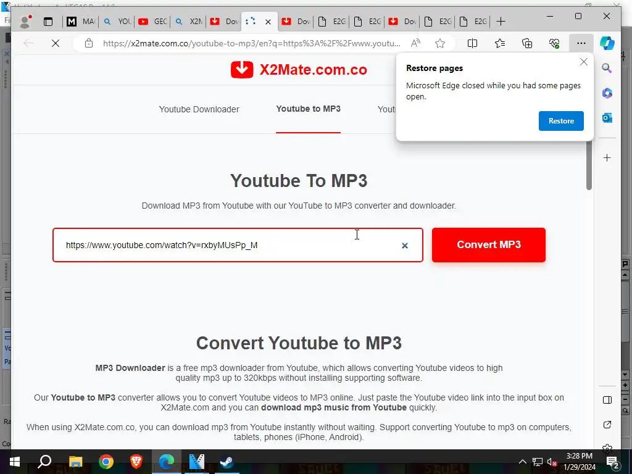Click the greyed back arrow in Edge
The image size is (632, 474).
click(x=28, y=43)
